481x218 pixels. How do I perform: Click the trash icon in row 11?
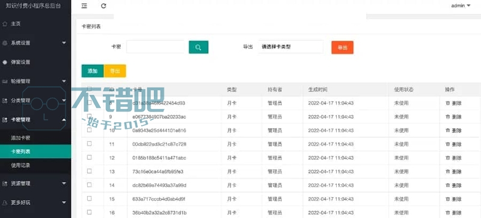click(x=447, y=144)
